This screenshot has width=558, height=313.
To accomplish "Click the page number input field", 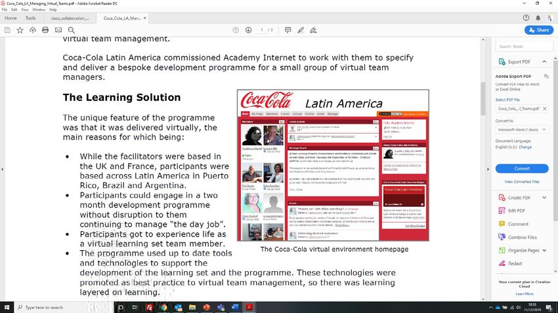I will (x=262, y=30).
